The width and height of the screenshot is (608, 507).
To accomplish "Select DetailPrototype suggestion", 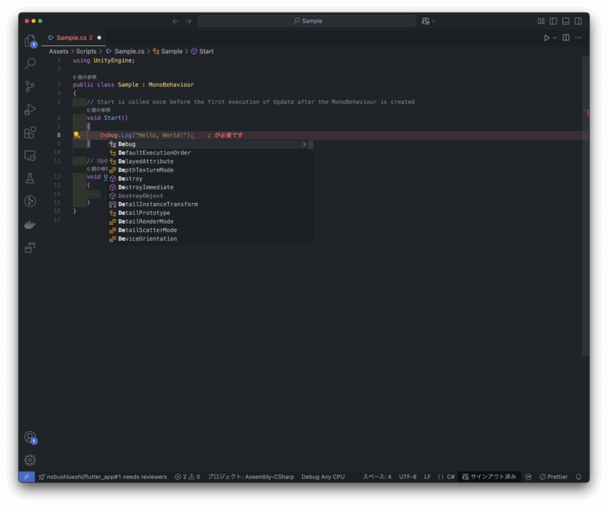I will [211, 213].
